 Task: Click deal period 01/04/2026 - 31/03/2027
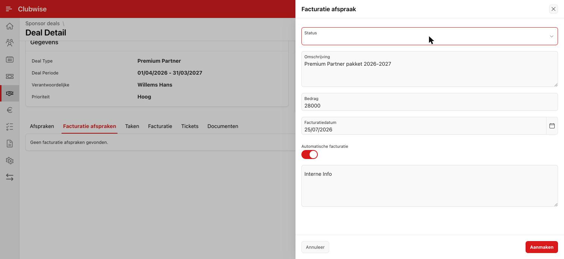[x=170, y=73]
